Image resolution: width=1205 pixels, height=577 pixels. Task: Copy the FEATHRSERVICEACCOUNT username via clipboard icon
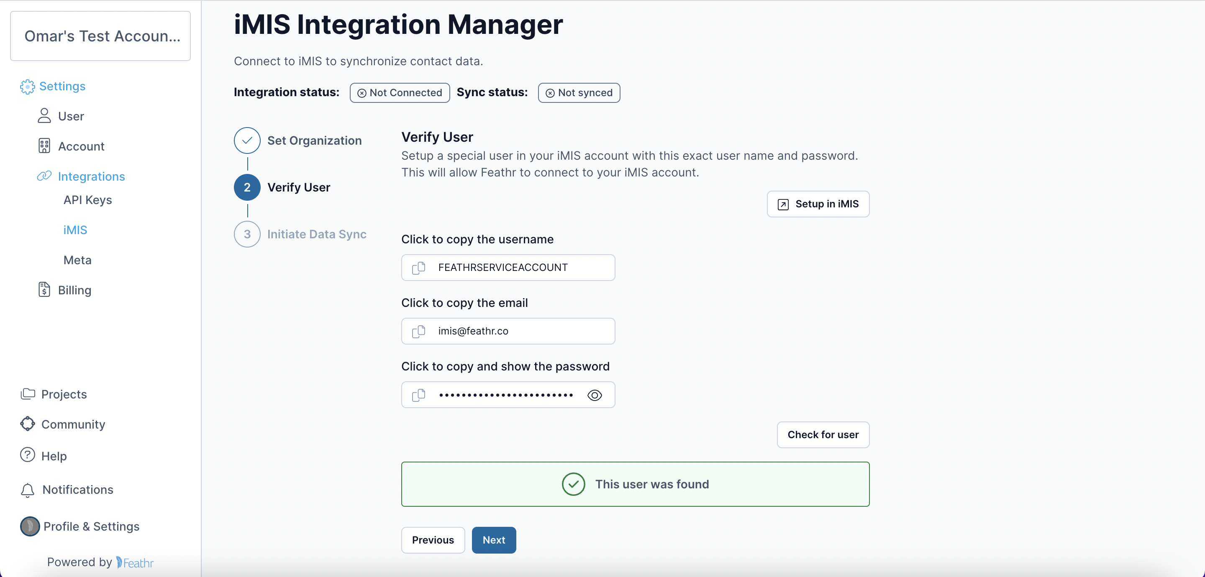coord(419,268)
